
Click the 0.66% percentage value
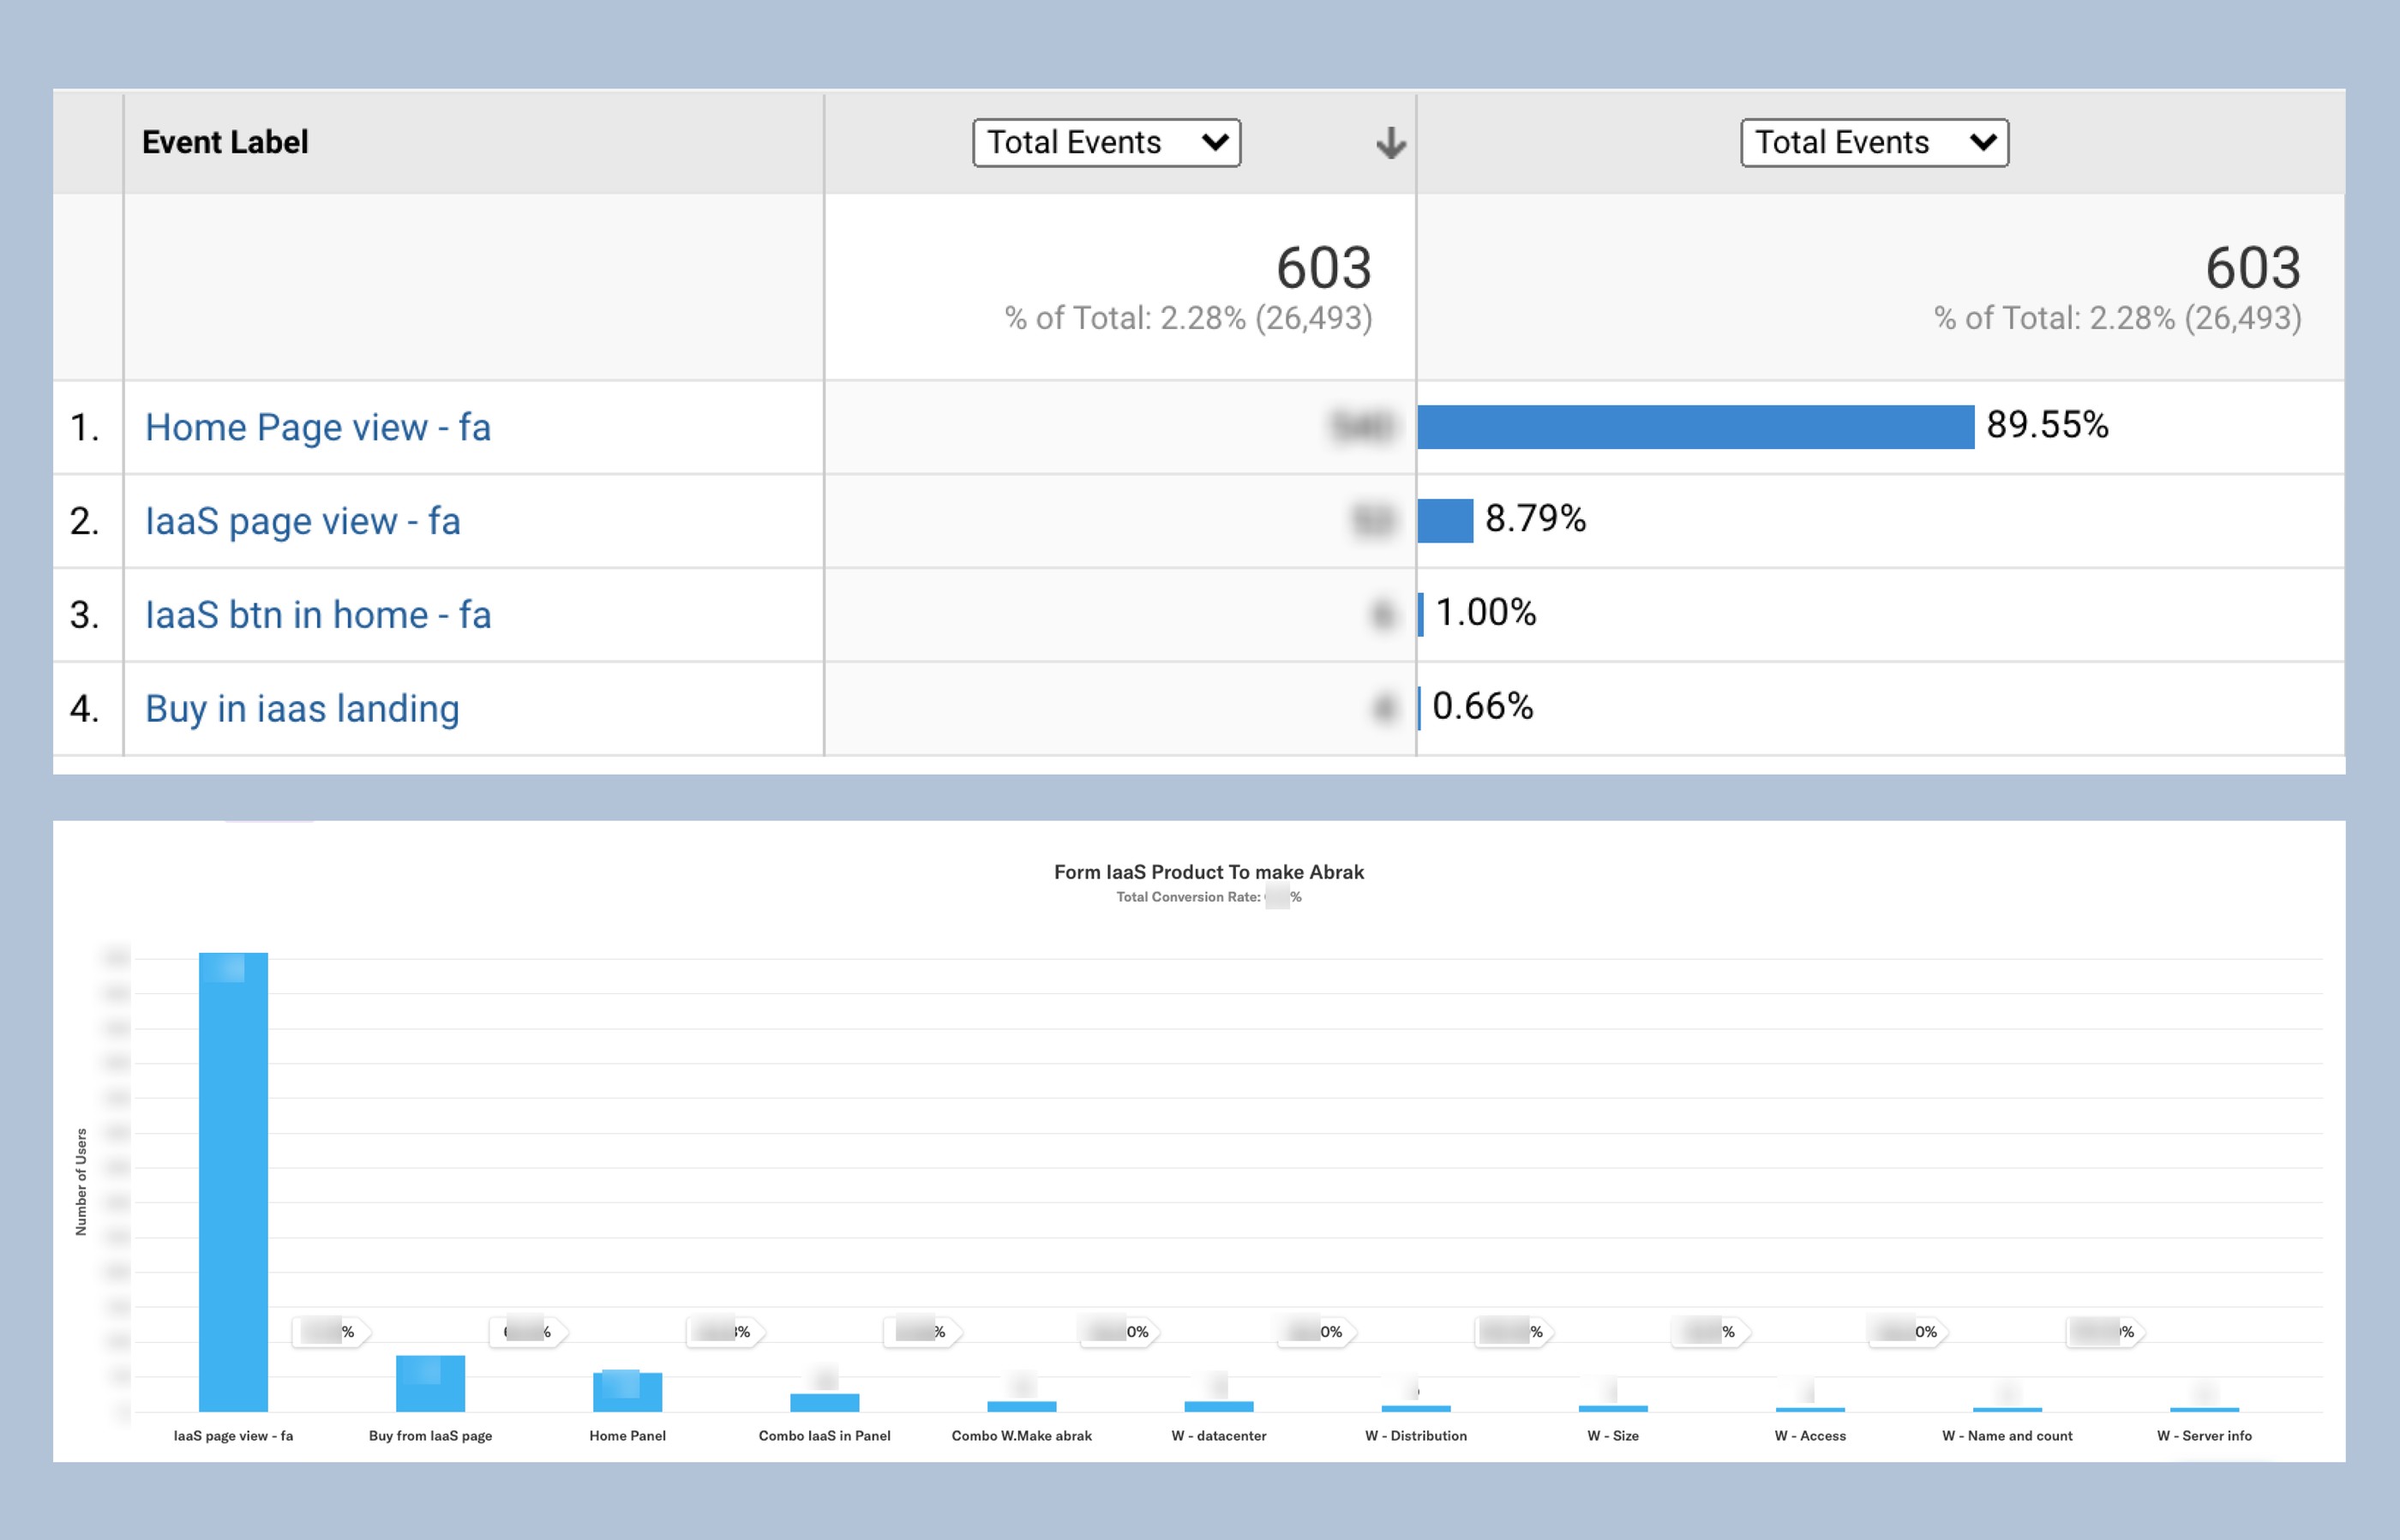(x=1483, y=706)
